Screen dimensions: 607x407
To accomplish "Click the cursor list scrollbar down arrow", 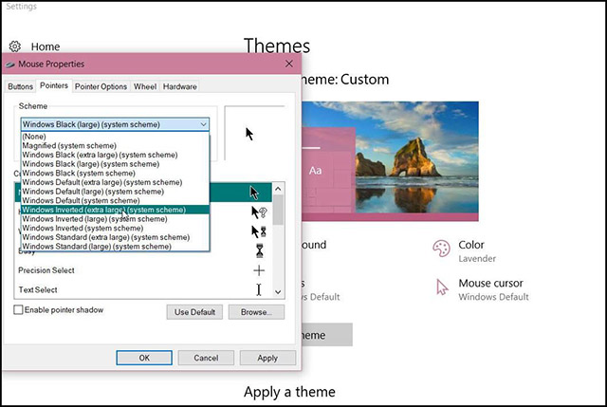I will pos(278,293).
